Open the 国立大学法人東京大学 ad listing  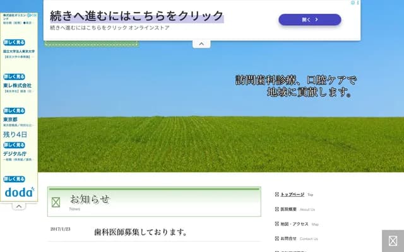pos(19,52)
